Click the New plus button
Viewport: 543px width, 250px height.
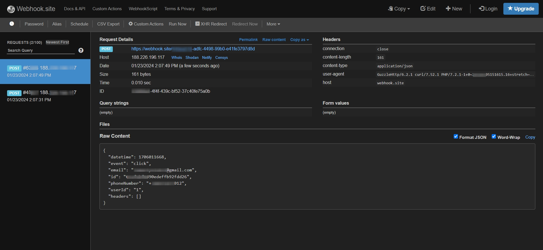point(454,9)
